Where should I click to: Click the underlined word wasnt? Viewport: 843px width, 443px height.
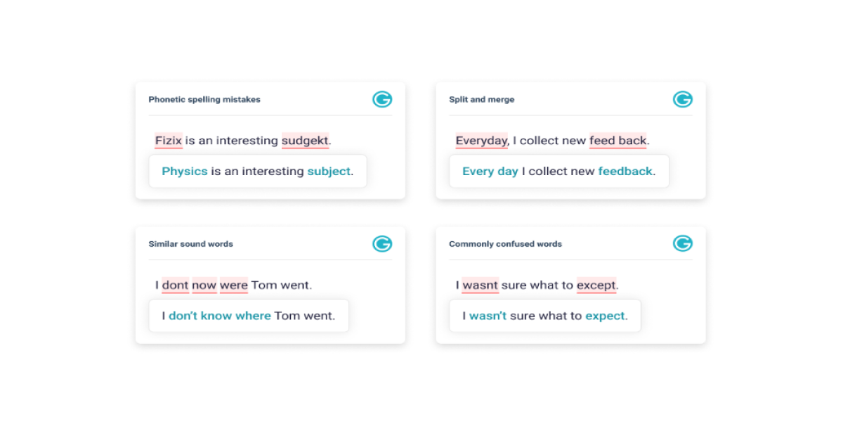click(x=481, y=285)
